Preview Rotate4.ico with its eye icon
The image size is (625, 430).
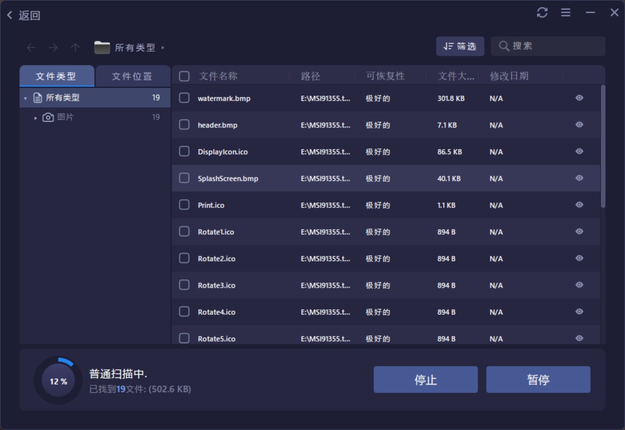(x=579, y=311)
